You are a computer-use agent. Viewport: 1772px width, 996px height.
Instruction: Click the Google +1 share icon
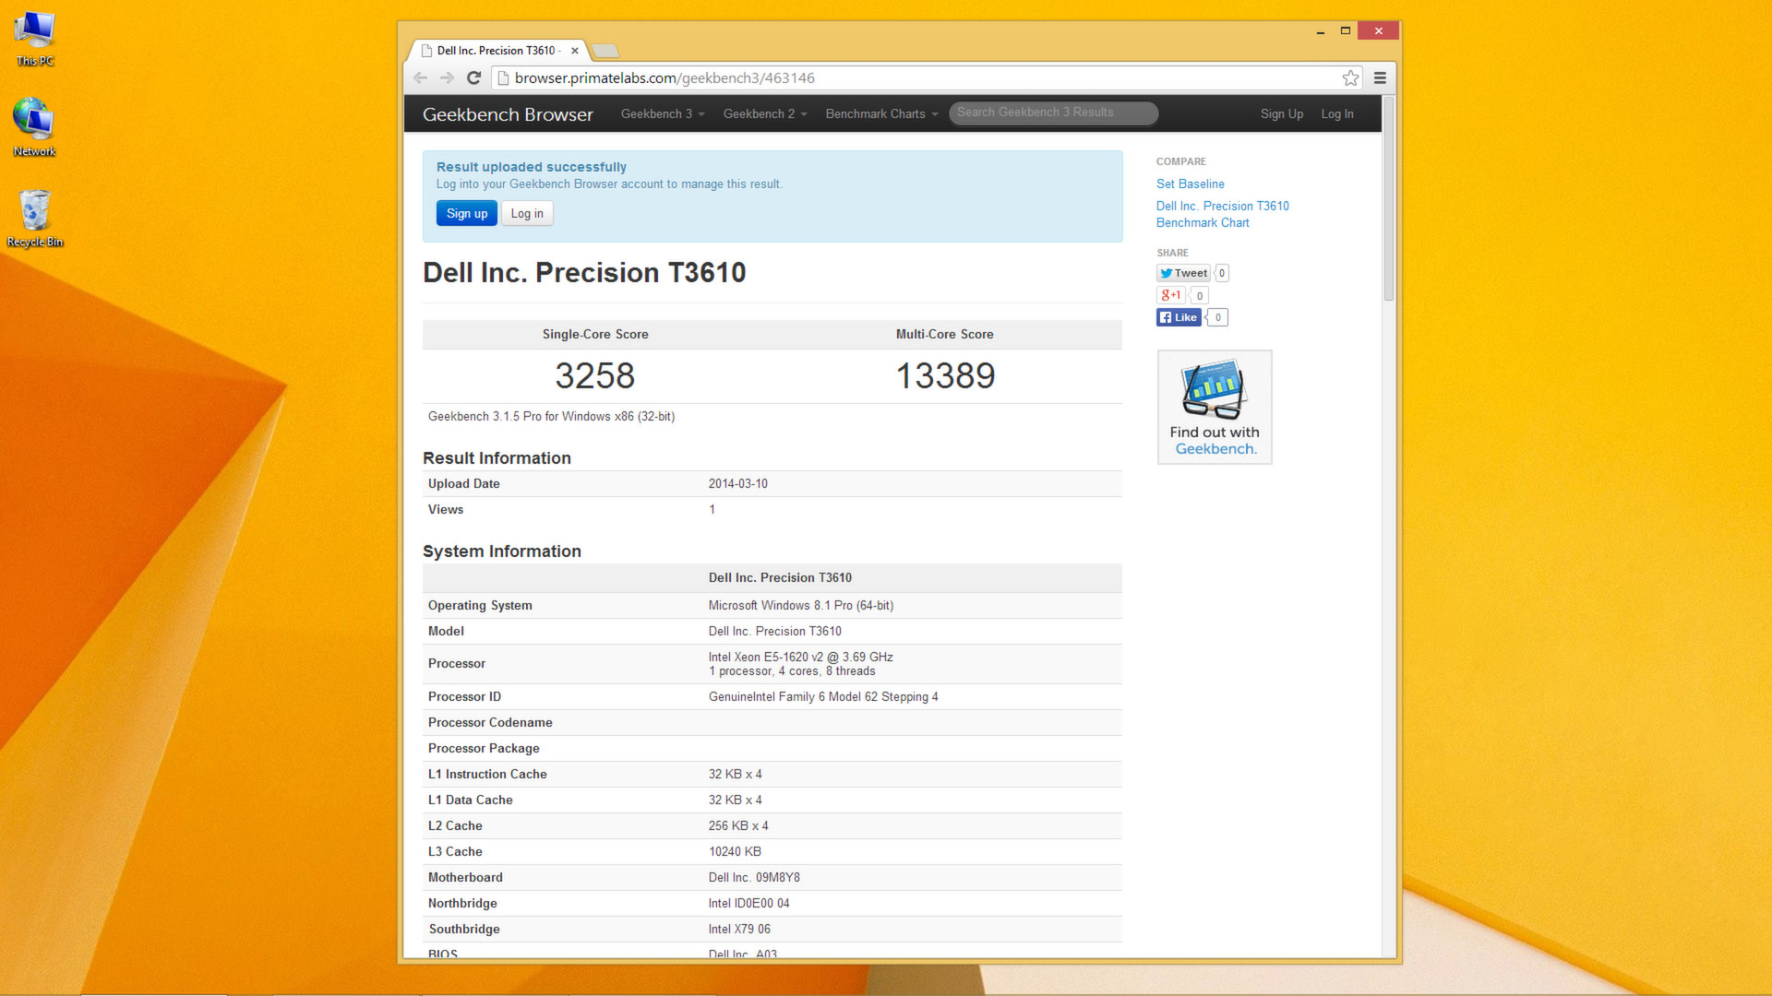(x=1169, y=295)
